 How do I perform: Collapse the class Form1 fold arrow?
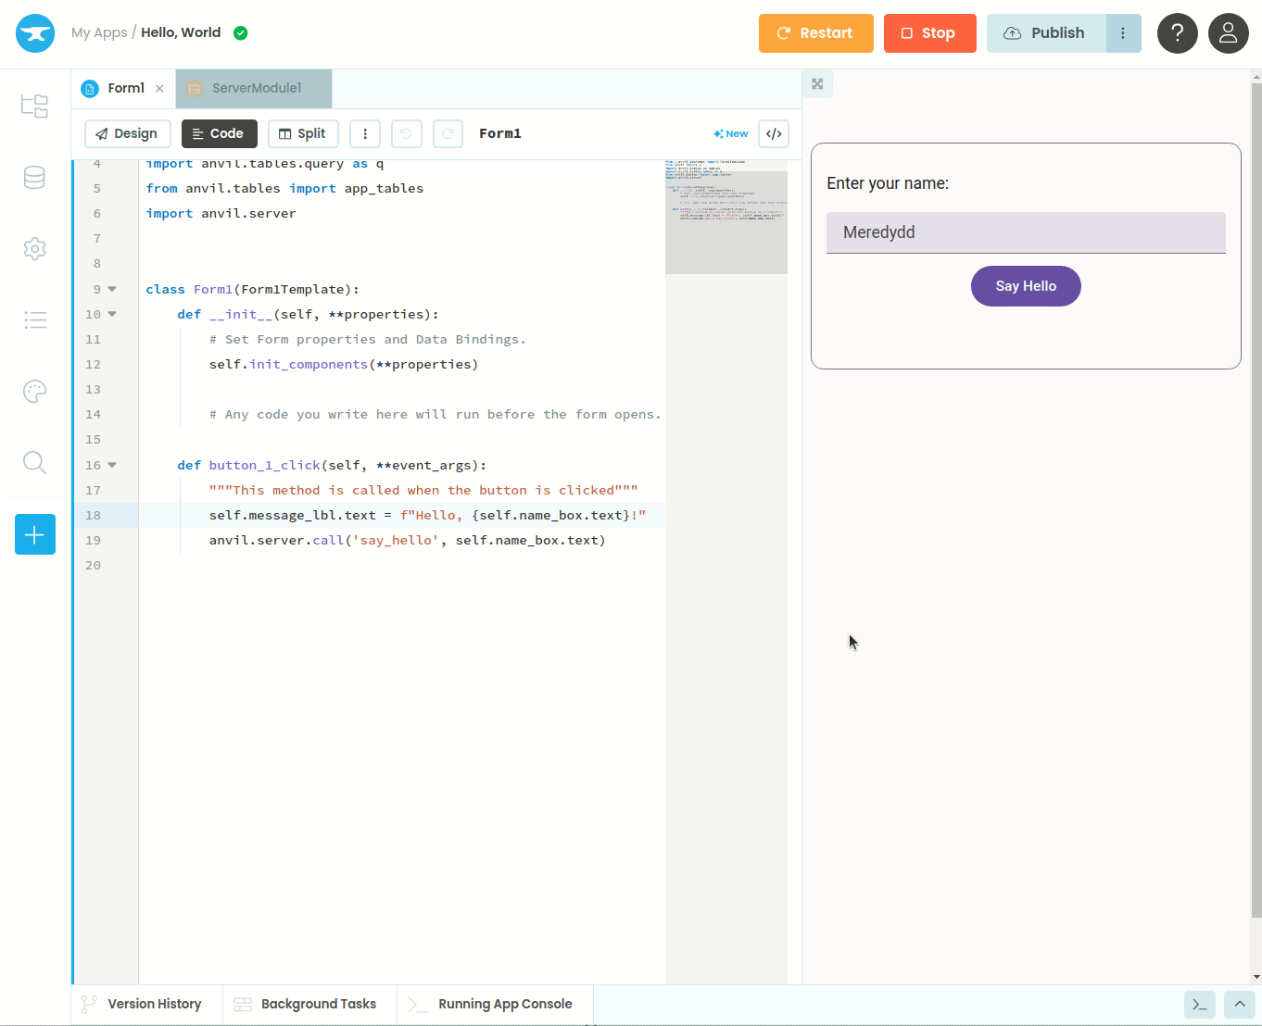click(112, 289)
